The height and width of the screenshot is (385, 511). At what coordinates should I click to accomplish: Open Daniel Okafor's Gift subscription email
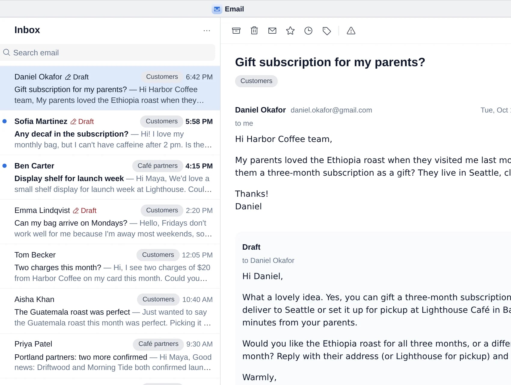click(110, 88)
